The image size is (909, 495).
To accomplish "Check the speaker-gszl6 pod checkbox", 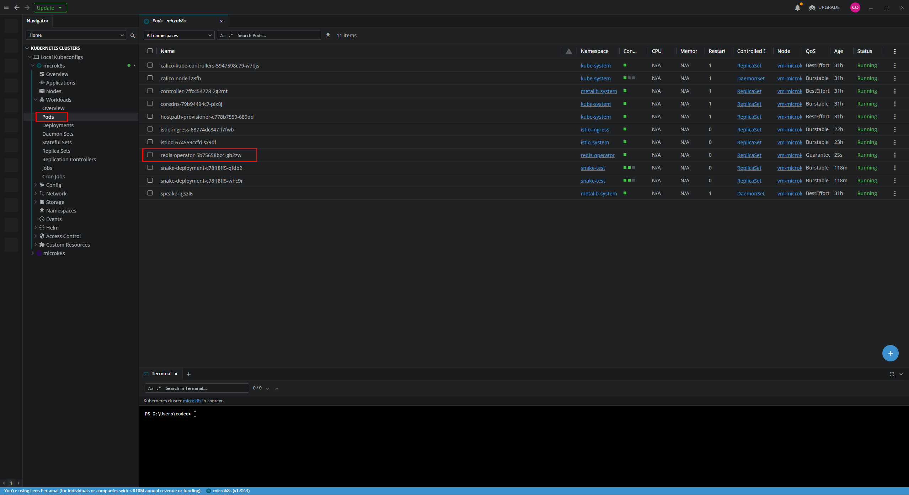I will (150, 193).
